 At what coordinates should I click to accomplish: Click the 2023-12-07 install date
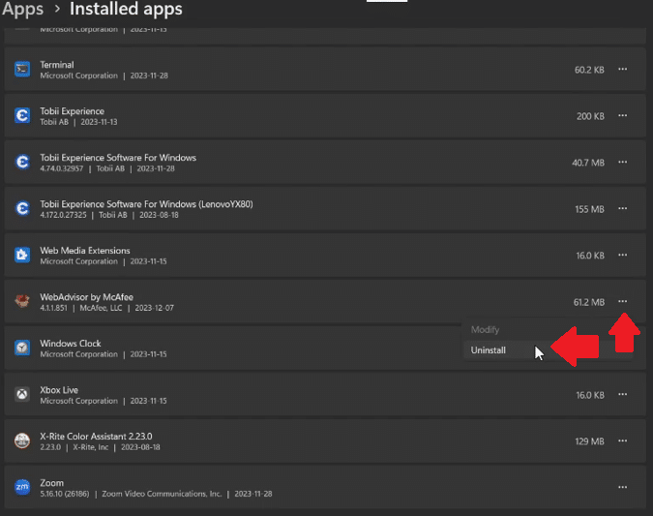(x=154, y=308)
